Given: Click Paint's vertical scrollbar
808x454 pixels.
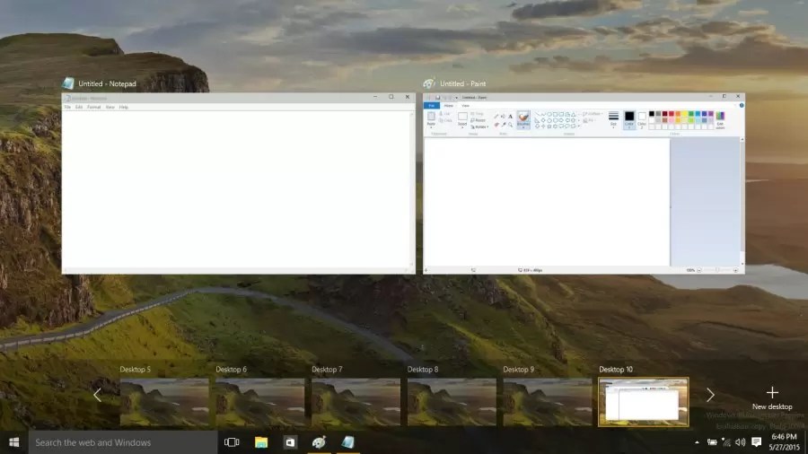Looking at the screenshot, I should [x=742, y=202].
